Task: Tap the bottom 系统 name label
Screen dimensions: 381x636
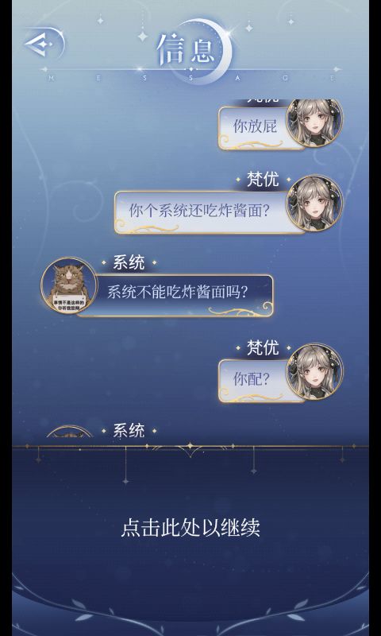Action: (x=129, y=430)
